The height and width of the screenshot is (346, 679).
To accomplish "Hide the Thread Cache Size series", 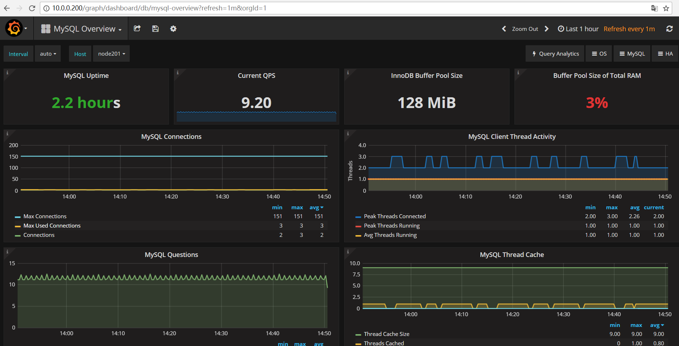I will (387, 334).
